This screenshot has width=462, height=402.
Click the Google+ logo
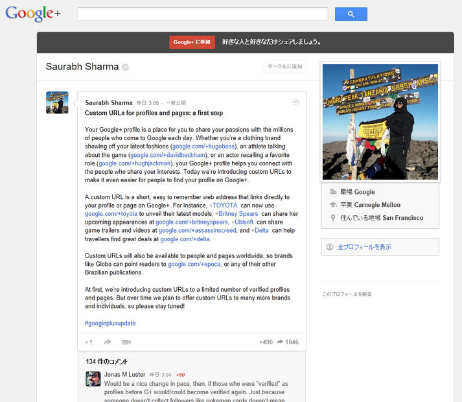(33, 14)
